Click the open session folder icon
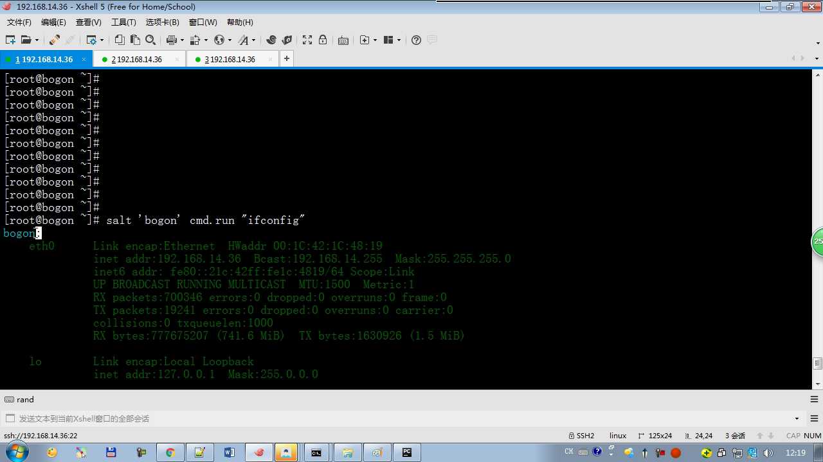 (26, 40)
